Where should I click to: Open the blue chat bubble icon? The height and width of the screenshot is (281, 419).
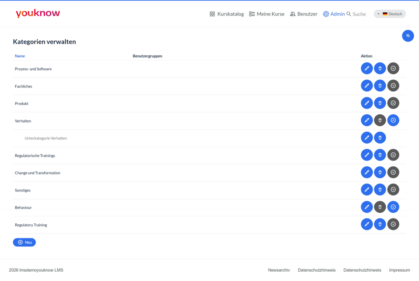click(408, 35)
